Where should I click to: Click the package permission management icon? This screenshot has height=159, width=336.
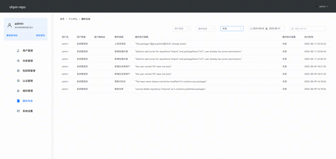coord(18,71)
